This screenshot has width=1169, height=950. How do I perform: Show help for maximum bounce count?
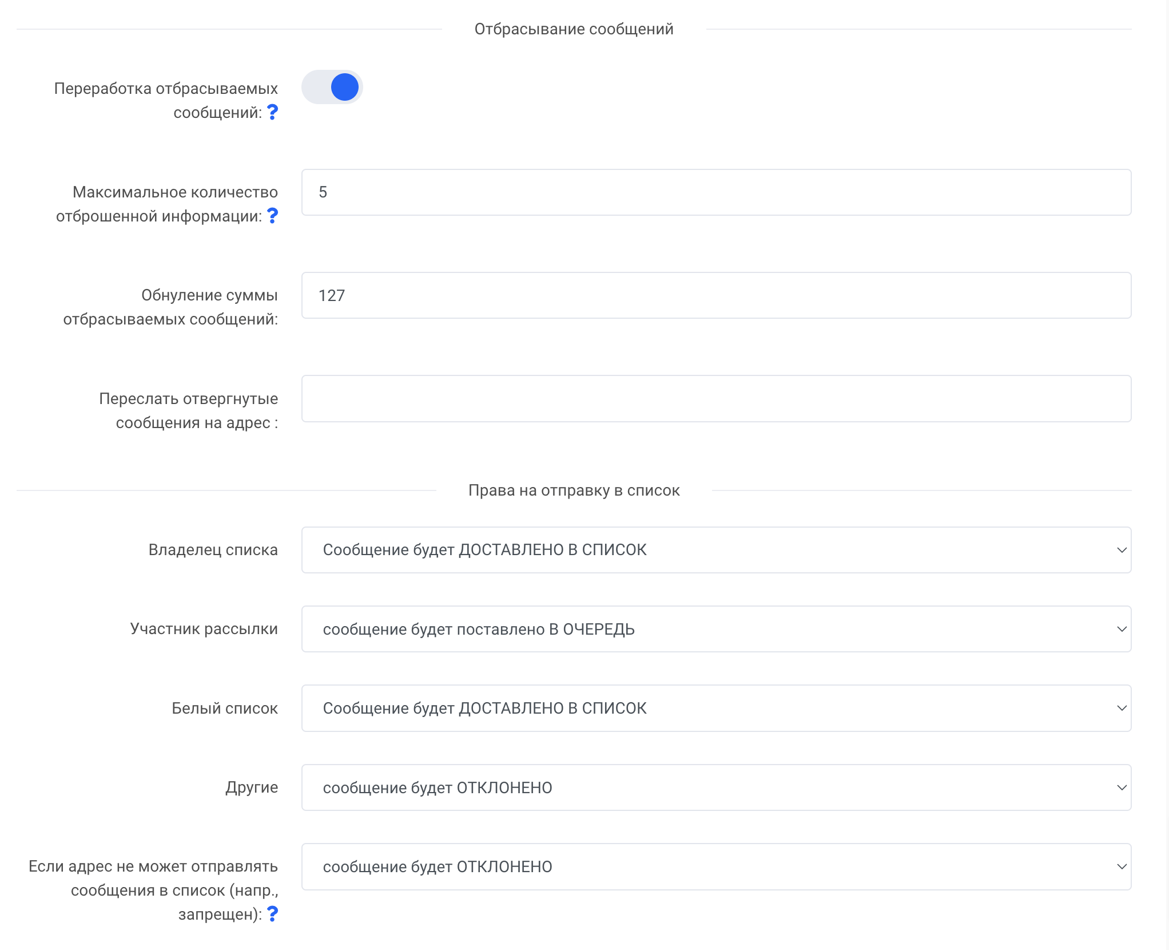click(x=272, y=216)
